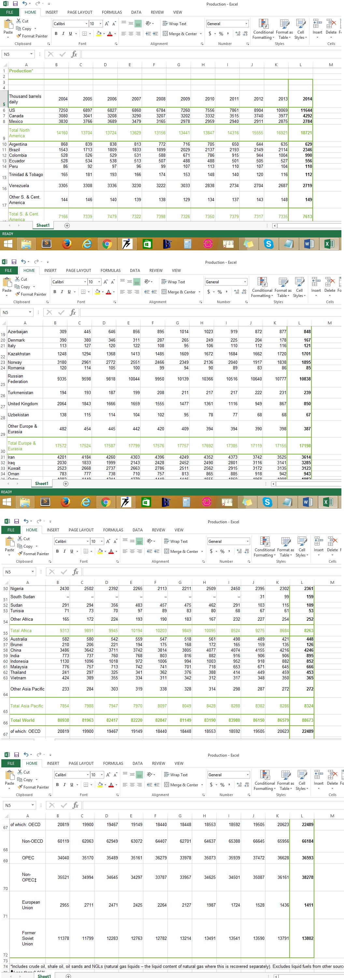Click formula bar input in window listing US and Canada
Image resolution: width=344 pixels, height=978 pixels.
tap(211, 54)
